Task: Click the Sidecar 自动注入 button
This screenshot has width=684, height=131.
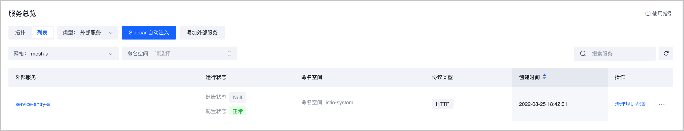Action: 149,33
